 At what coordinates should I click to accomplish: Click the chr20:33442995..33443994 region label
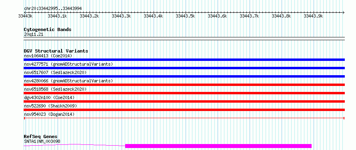pyautogui.click(x=53, y=8)
